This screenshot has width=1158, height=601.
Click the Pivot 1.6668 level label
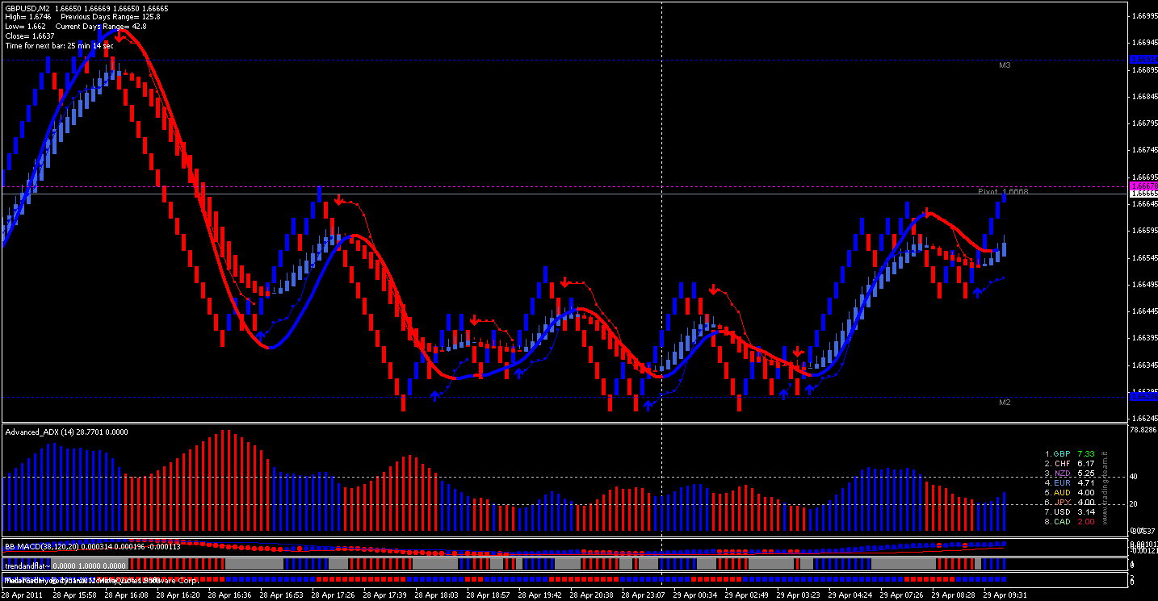(x=1003, y=192)
